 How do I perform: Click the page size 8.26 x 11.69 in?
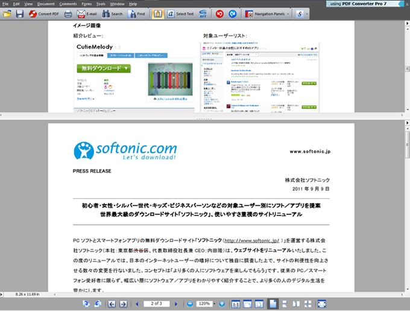click(28, 295)
